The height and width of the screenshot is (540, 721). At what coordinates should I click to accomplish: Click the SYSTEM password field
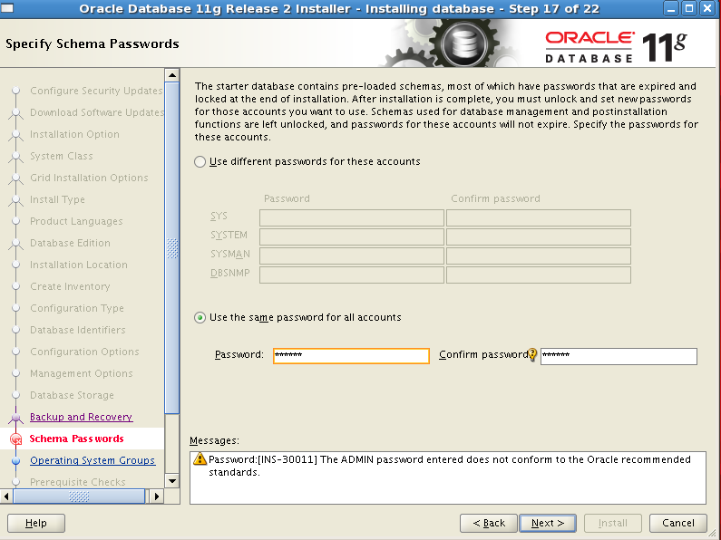point(352,237)
